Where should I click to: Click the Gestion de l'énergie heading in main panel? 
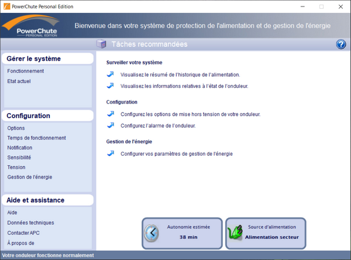click(129, 142)
